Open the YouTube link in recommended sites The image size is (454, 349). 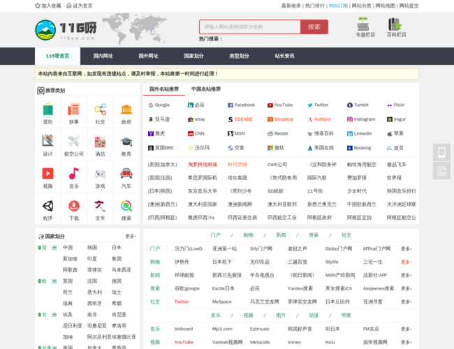tap(280, 105)
